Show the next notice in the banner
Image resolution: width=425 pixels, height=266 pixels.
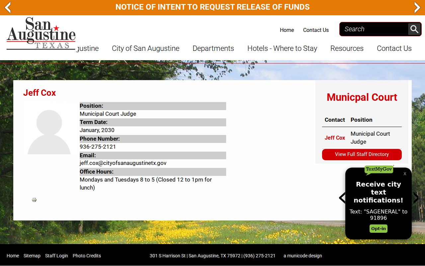click(417, 7)
